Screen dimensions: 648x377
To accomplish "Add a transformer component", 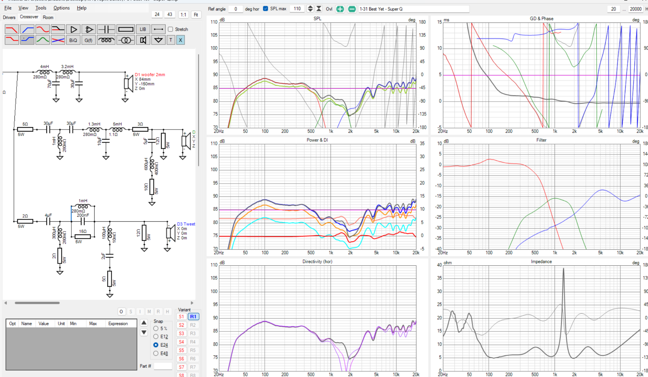I will (126, 40).
